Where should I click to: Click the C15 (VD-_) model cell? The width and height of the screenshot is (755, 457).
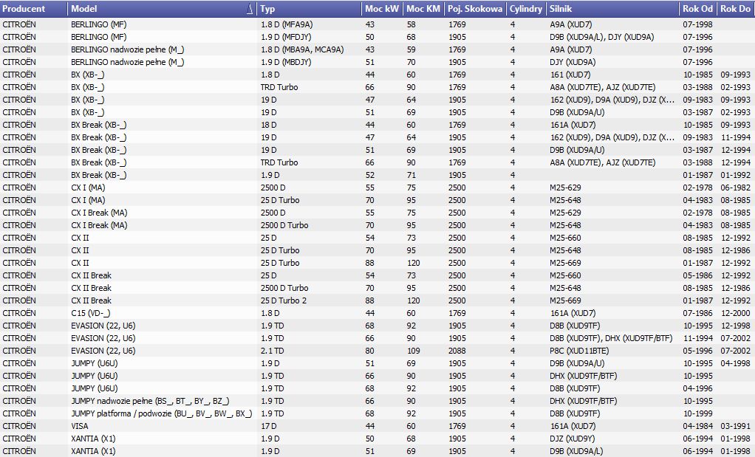91,313
